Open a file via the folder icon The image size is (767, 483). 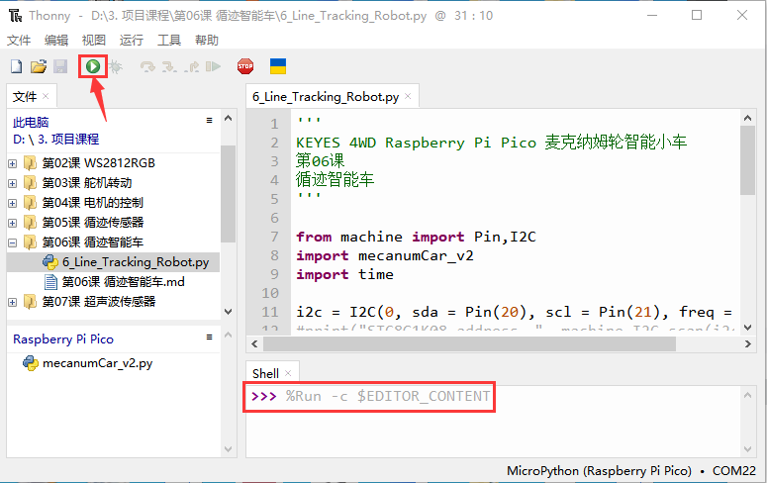39,66
